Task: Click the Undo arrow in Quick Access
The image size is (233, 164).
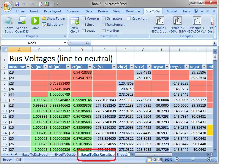Action: point(23,4)
